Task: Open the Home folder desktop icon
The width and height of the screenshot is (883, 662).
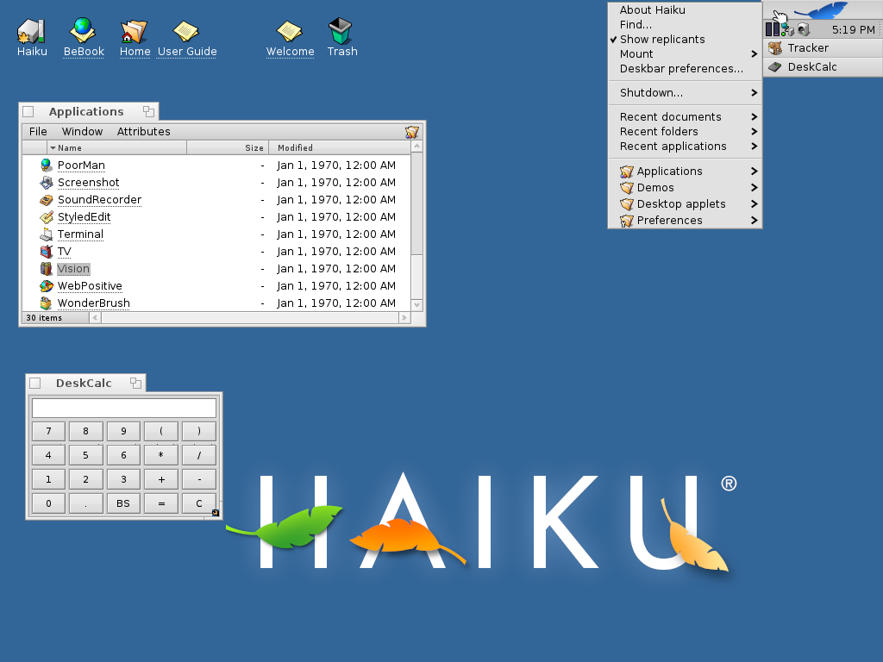Action: point(134,31)
